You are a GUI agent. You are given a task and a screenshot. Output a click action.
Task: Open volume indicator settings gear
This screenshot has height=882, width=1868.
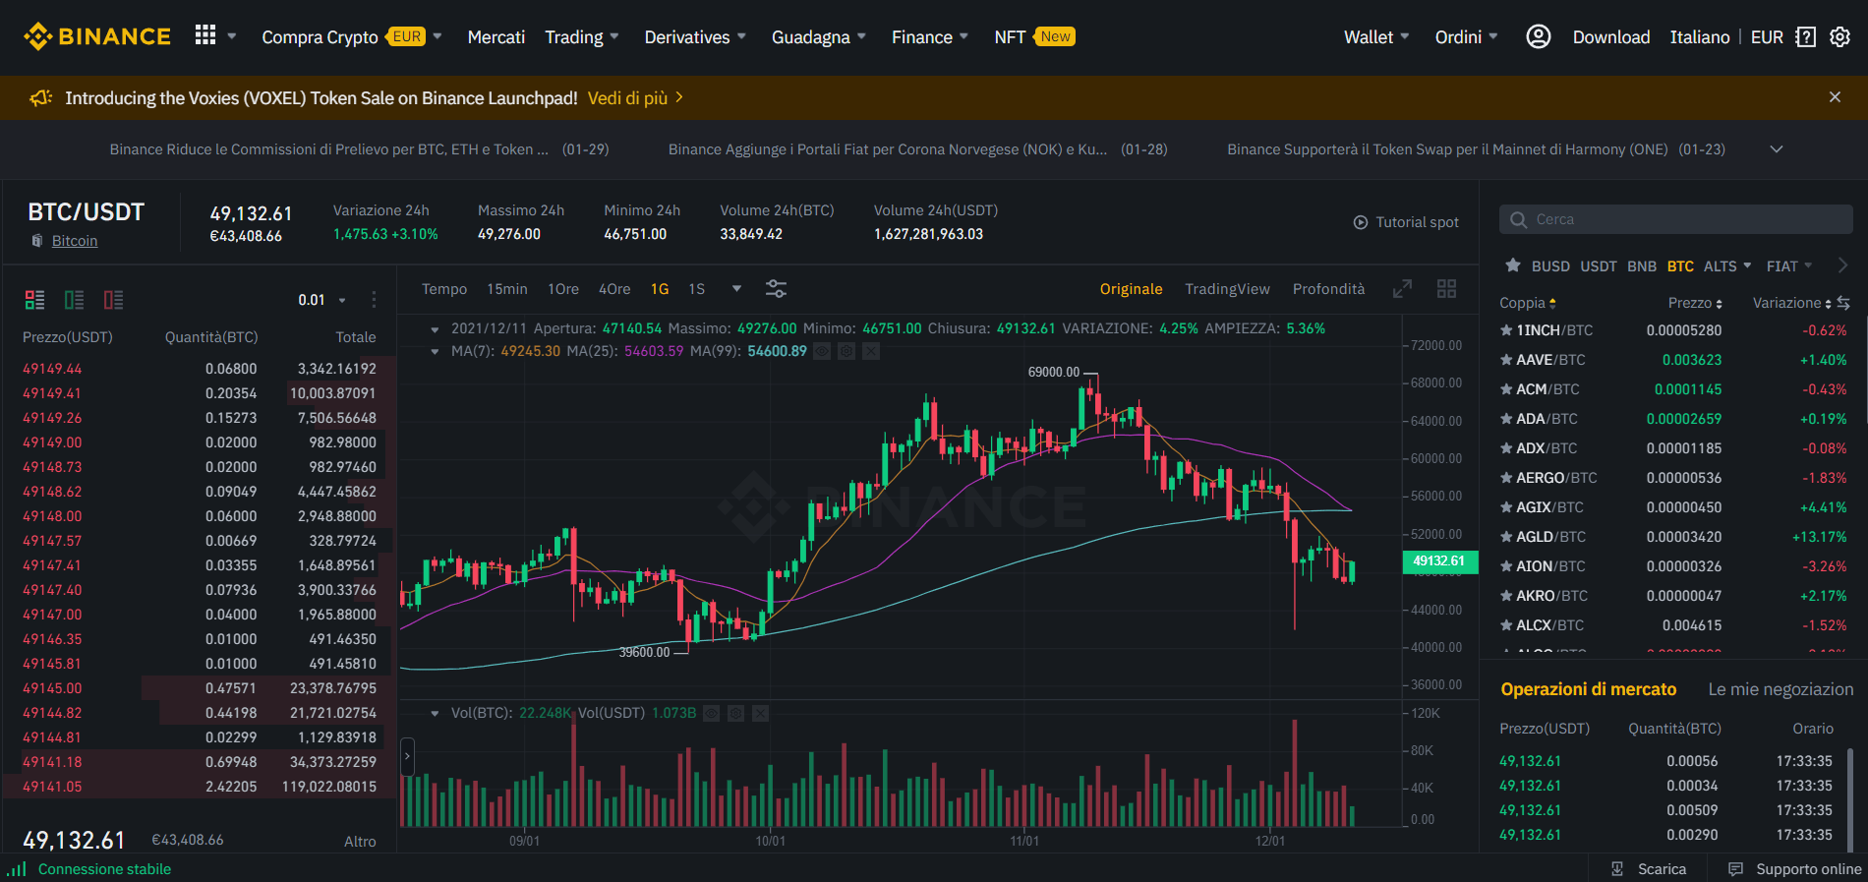click(x=735, y=713)
